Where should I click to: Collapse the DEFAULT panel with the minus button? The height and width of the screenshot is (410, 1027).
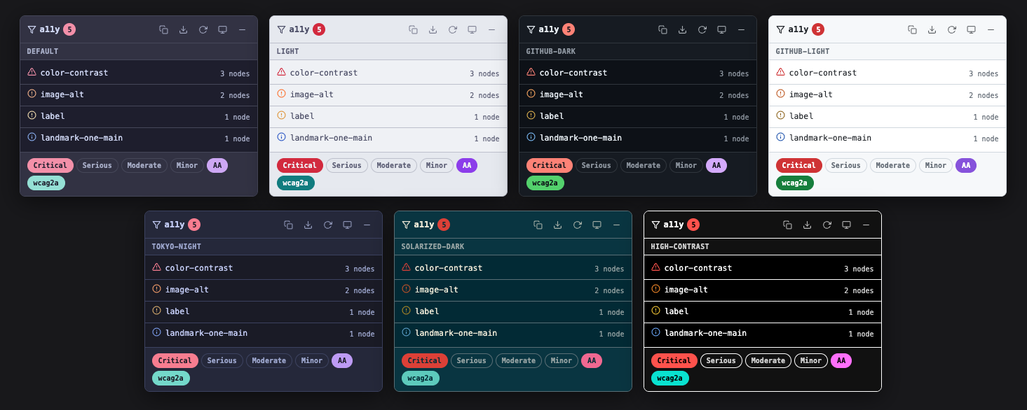coord(242,29)
